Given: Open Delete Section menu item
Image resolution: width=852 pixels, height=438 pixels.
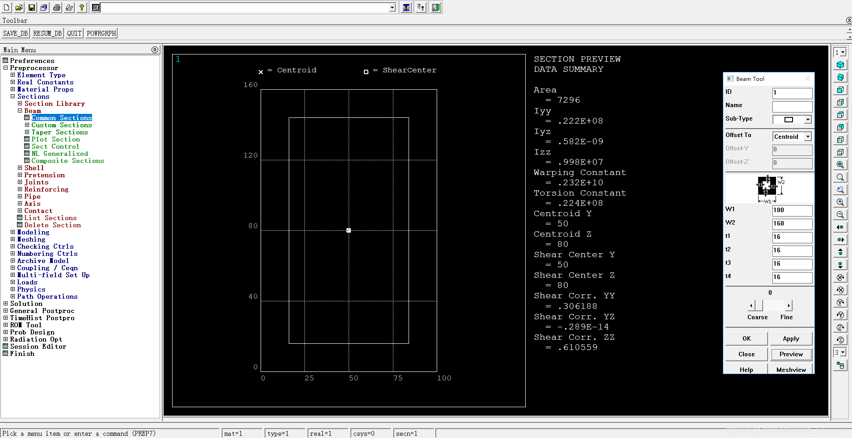Looking at the screenshot, I should (53, 225).
